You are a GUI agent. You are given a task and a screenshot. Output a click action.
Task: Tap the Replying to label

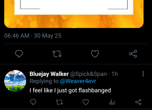click(x=44, y=81)
